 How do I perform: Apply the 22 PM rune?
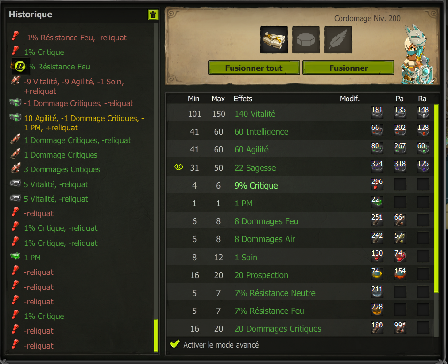pyautogui.click(x=377, y=202)
